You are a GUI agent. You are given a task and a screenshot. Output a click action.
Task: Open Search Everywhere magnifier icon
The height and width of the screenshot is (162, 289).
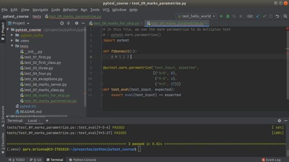285,16
